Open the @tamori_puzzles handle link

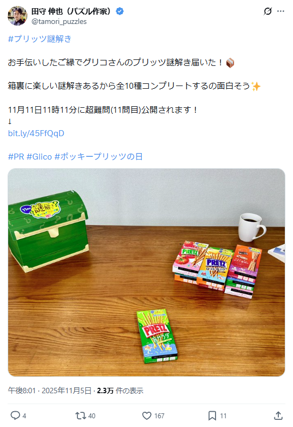click(59, 22)
